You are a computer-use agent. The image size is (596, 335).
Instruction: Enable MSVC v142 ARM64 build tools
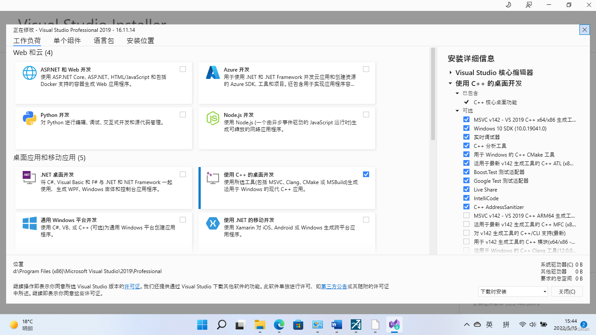pyautogui.click(x=466, y=215)
